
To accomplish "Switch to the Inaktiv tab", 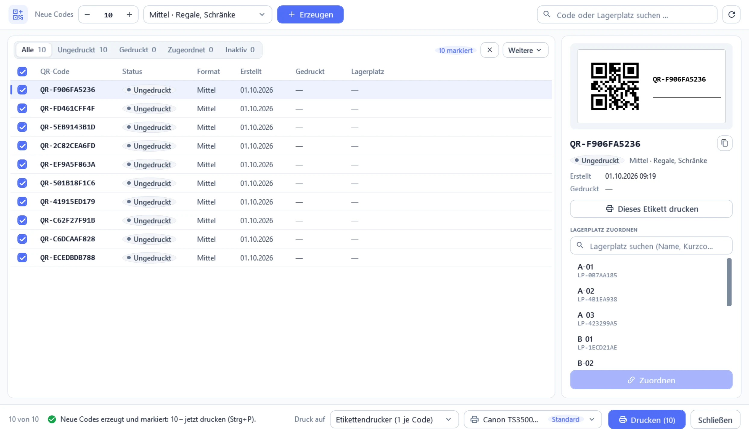I will 240,50.
